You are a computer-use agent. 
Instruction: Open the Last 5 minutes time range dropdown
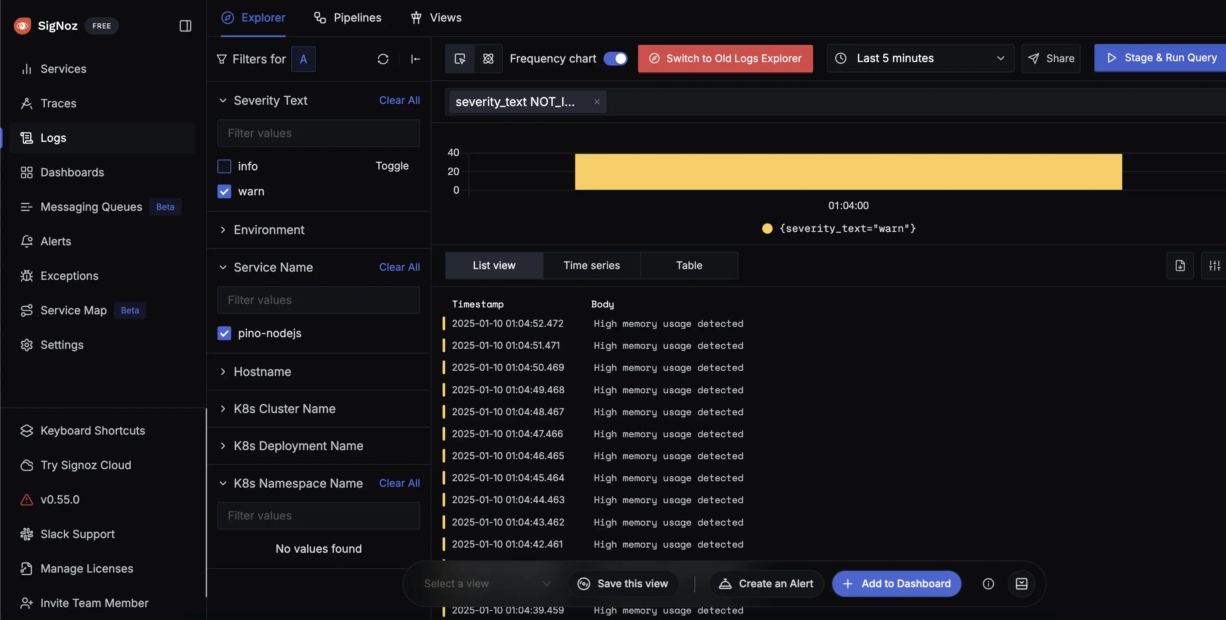[x=920, y=58]
